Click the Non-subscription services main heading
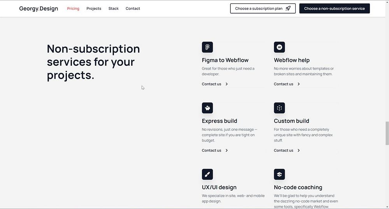Image resolution: width=389 pixels, height=209 pixels. [93, 62]
